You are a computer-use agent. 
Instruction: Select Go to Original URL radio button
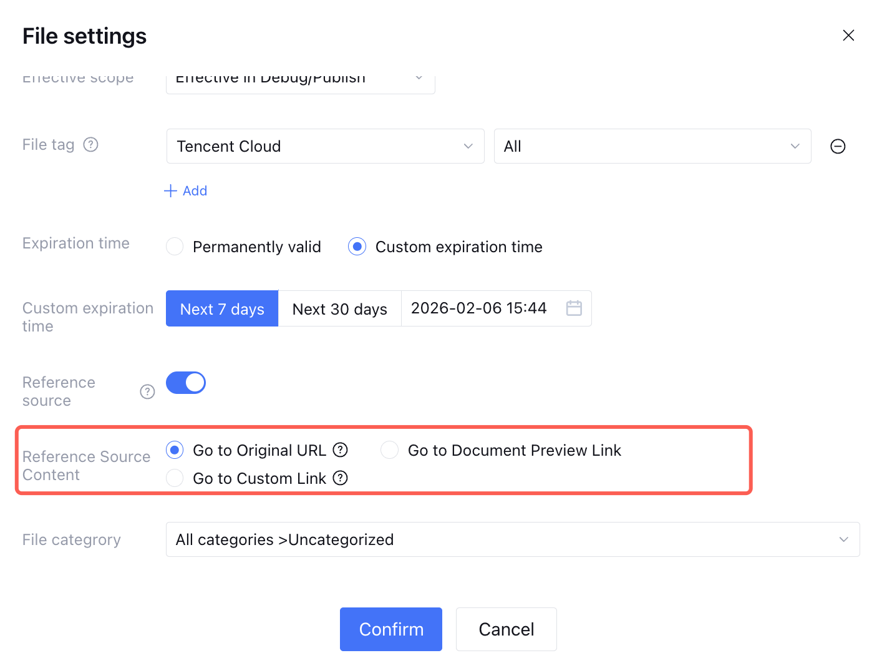[175, 450]
